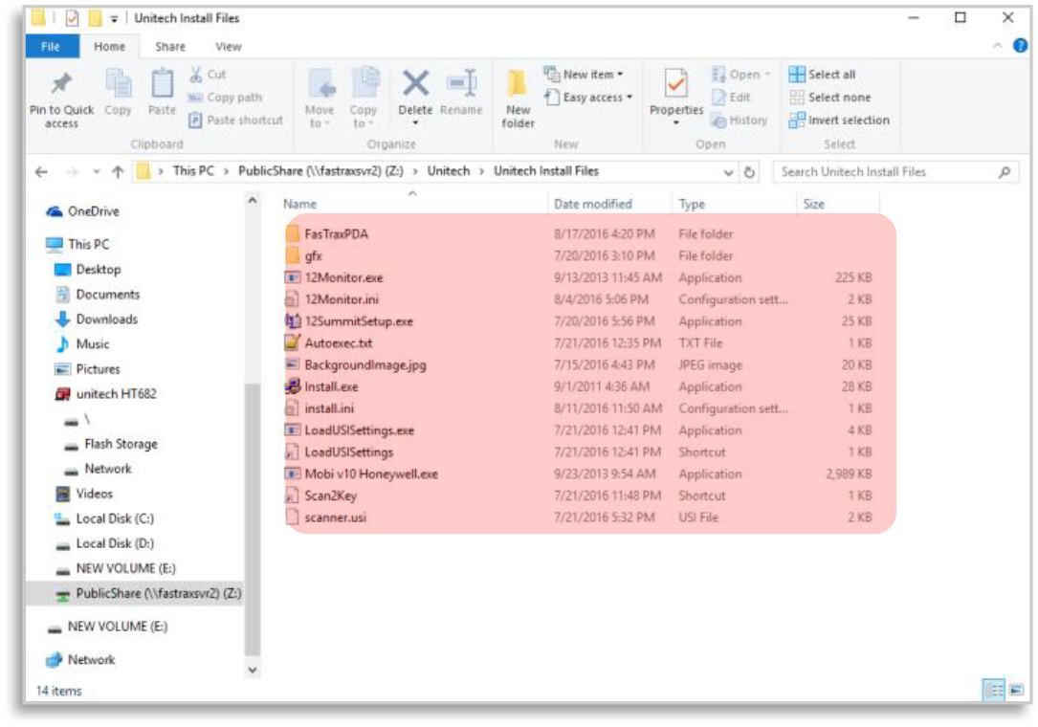Select Local Disk (C:) in sidebar
Screen dimensions: 1038x727
coord(104,518)
